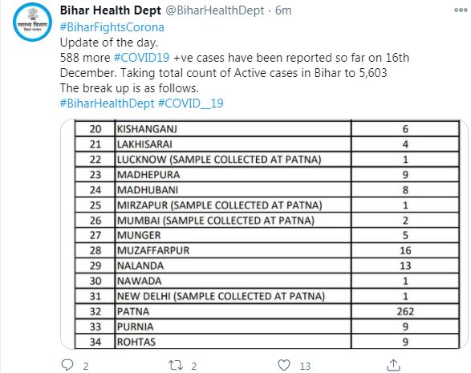Open the three-dot more options menu
Viewport: 471px width, 373px height.
461,10
